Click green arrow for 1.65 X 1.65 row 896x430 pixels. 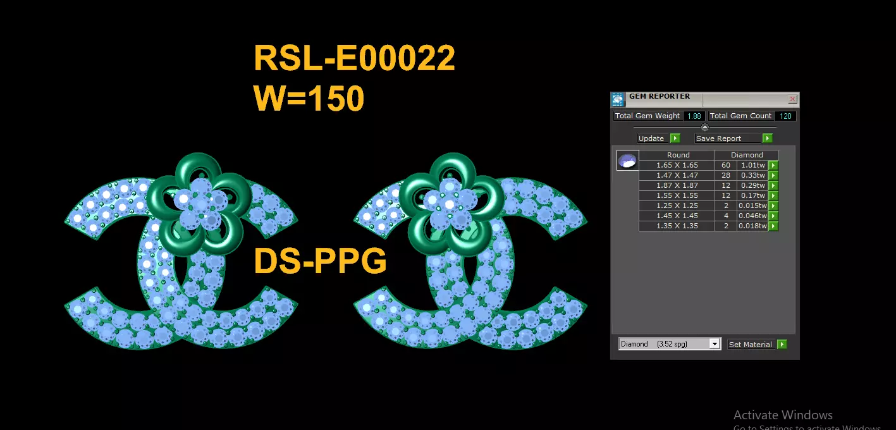click(x=773, y=166)
